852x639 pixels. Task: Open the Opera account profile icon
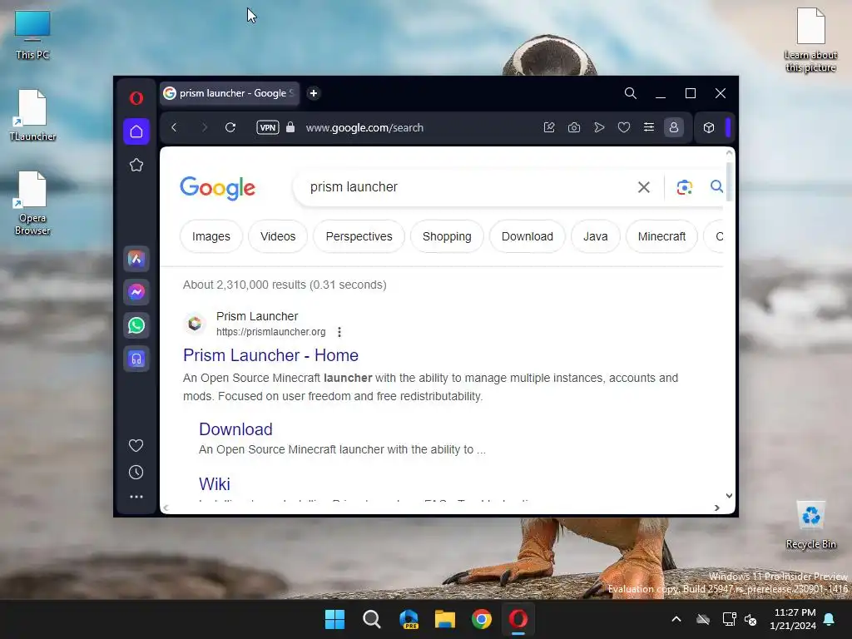(x=674, y=127)
